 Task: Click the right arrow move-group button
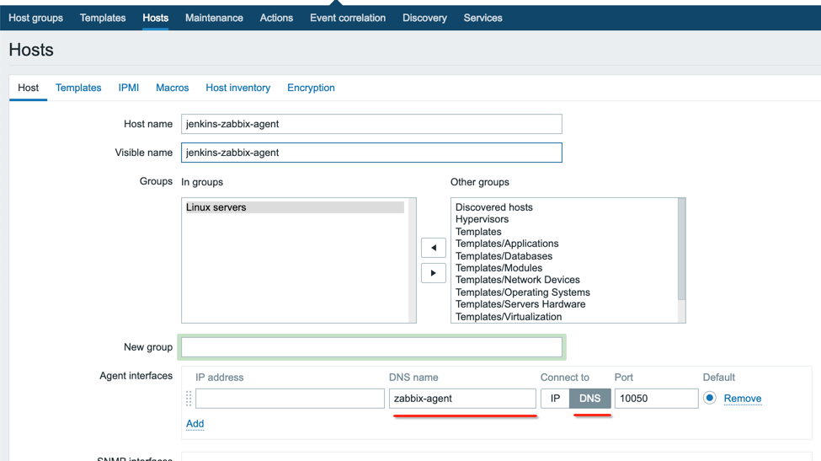point(433,273)
